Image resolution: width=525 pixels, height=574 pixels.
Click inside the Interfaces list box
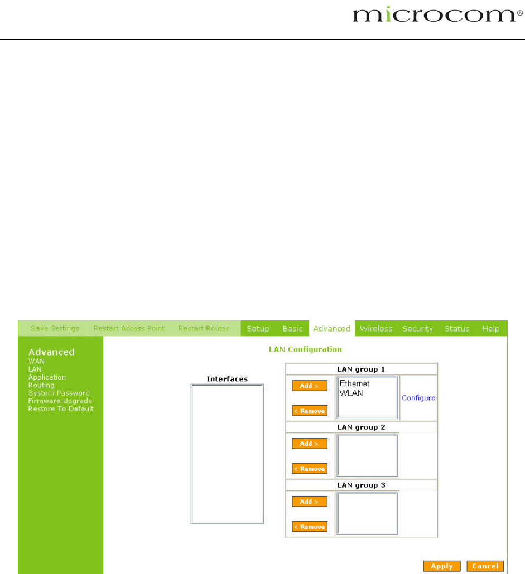(227, 454)
